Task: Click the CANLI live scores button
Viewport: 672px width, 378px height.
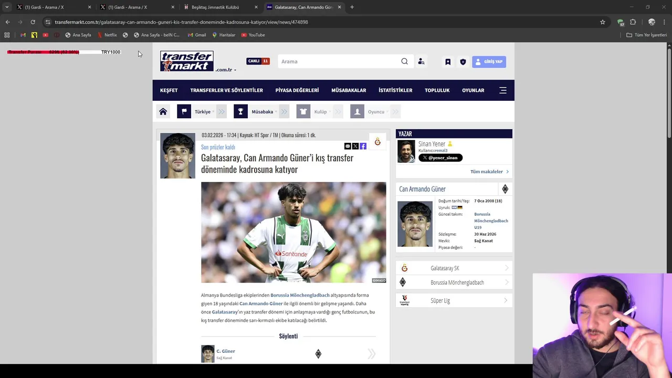Action: point(258,61)
